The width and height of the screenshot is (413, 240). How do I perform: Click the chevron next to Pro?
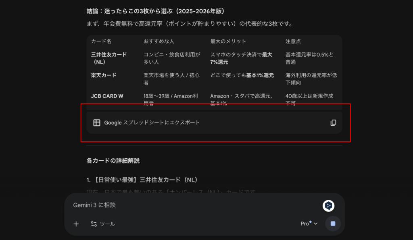tap(316, 224)
